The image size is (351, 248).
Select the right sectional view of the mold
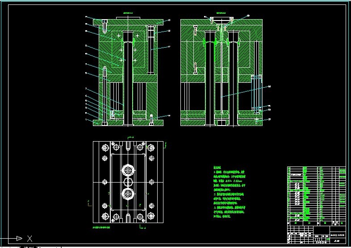click(x=221, y=72)
